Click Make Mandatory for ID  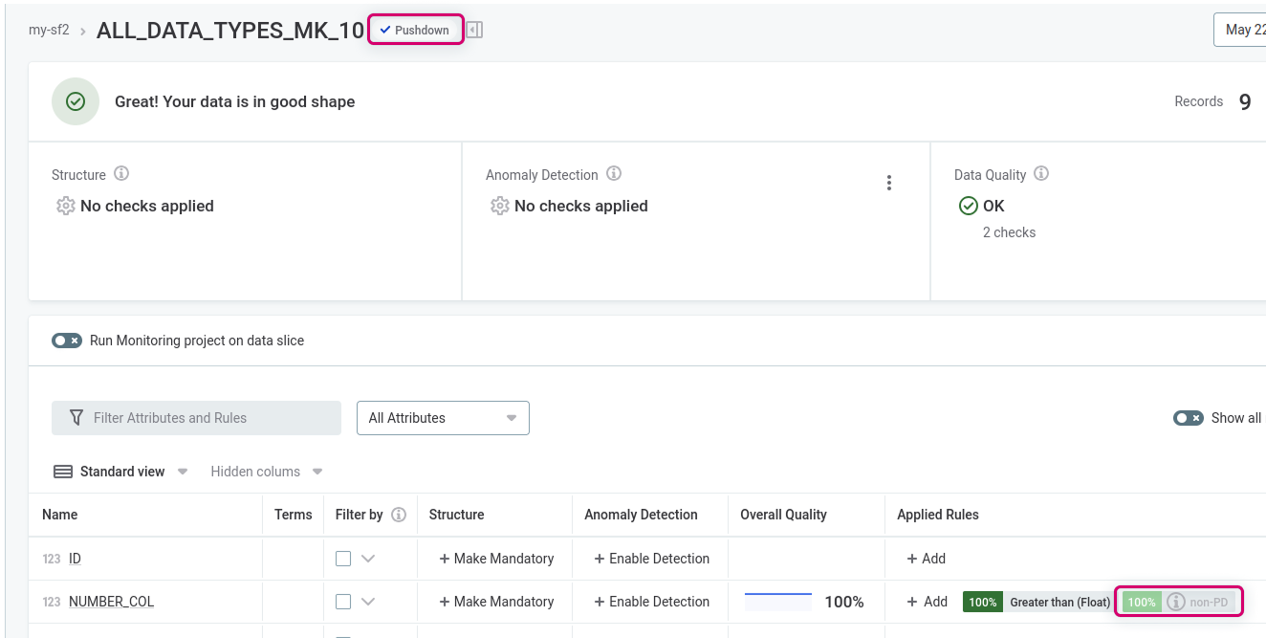coord(496,559)
